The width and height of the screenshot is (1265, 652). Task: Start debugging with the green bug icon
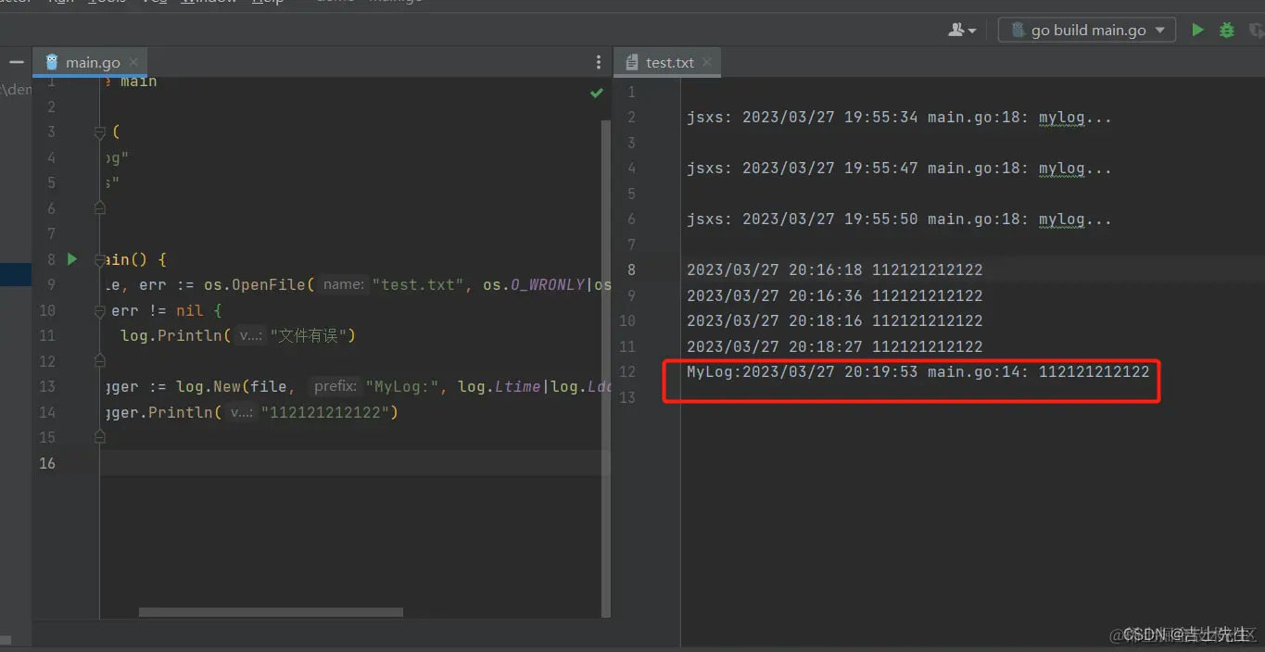[1227, 30]
